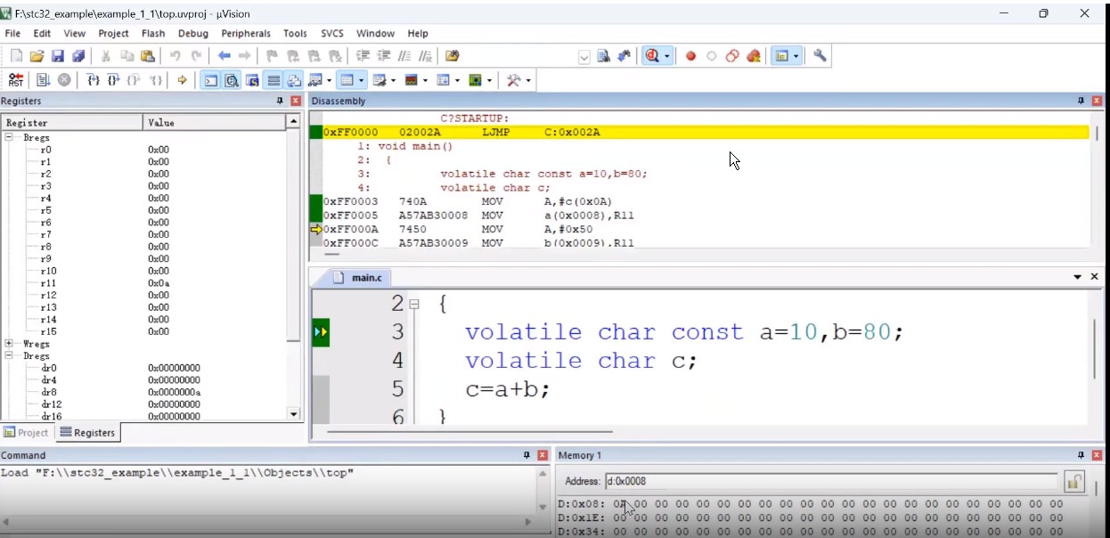Viewport: 1110px width, 538px height.
Task: Save all files icon
Action: 78,55
